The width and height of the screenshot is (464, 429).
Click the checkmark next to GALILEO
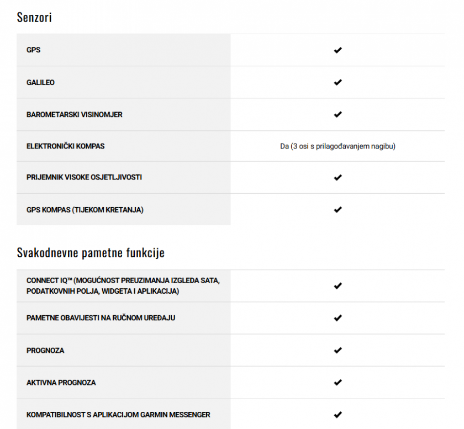[338, 82]
